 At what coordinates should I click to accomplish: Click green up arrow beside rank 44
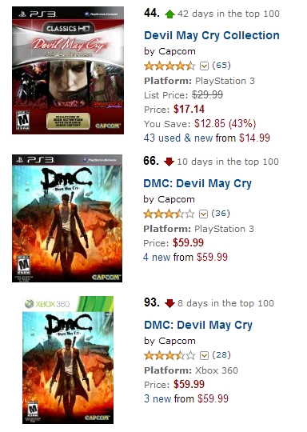169,14
